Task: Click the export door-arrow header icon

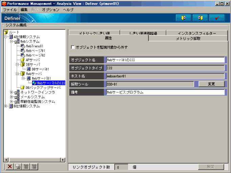Action: 183,18
